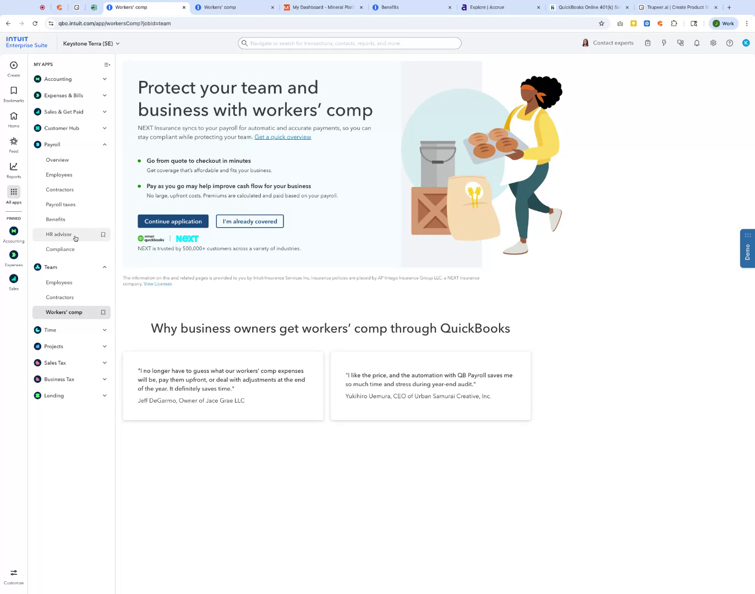Open the clipboard tasks icon in header
This screenshot has height=594, width=755.
pos(648,43)
